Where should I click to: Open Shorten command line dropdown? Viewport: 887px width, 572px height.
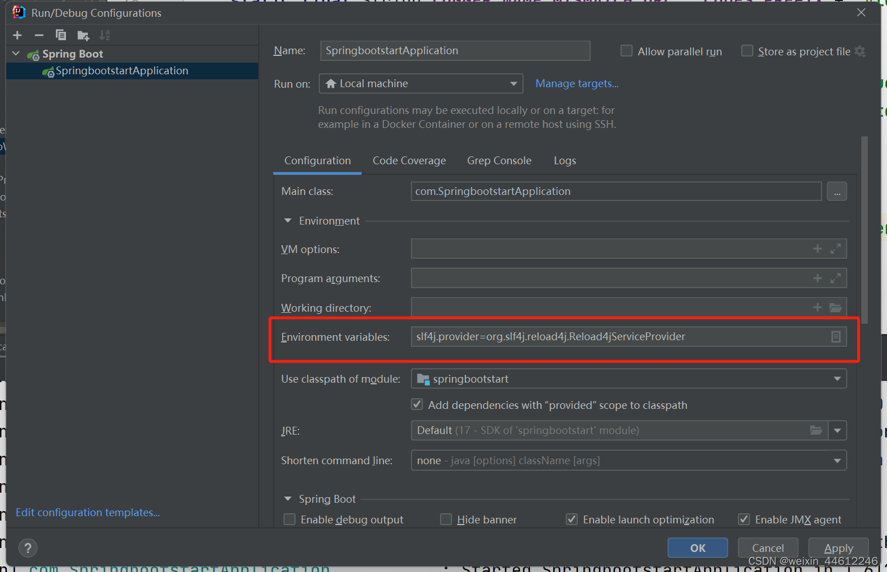629,460
